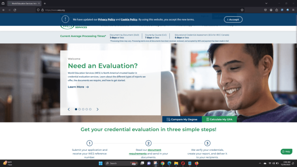This screenshot has width=297, height=167.
Task: Open Opera browser from the taskbar
Action: point(183,163)
